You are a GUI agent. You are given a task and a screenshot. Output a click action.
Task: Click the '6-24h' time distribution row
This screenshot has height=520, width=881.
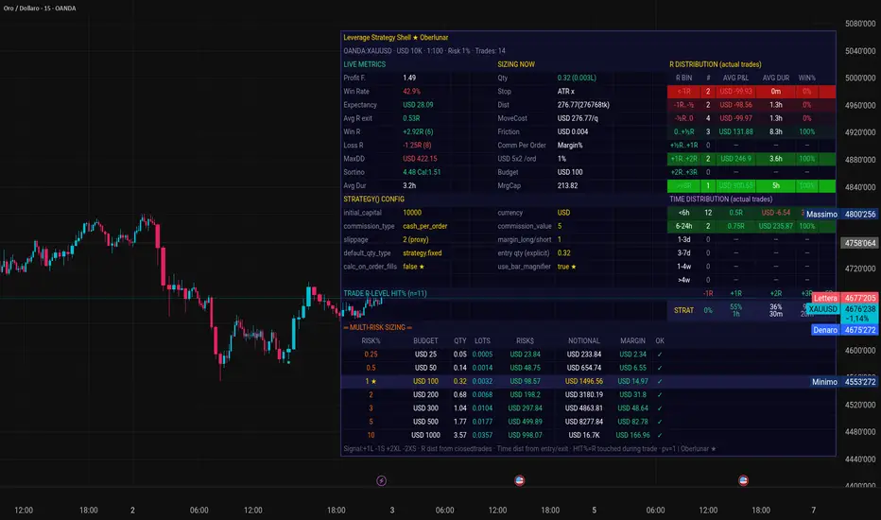click(751, 227)
